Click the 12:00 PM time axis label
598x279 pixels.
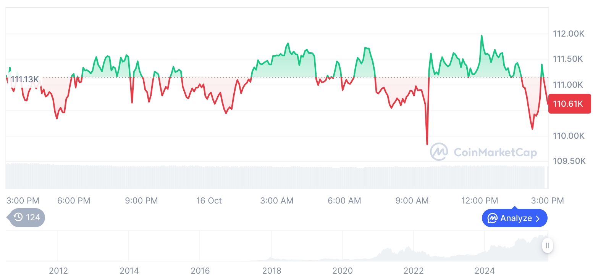click(x=480, y=200)
